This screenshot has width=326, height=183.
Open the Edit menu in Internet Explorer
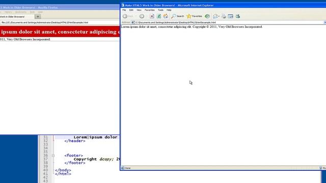(x=131, y=10)
